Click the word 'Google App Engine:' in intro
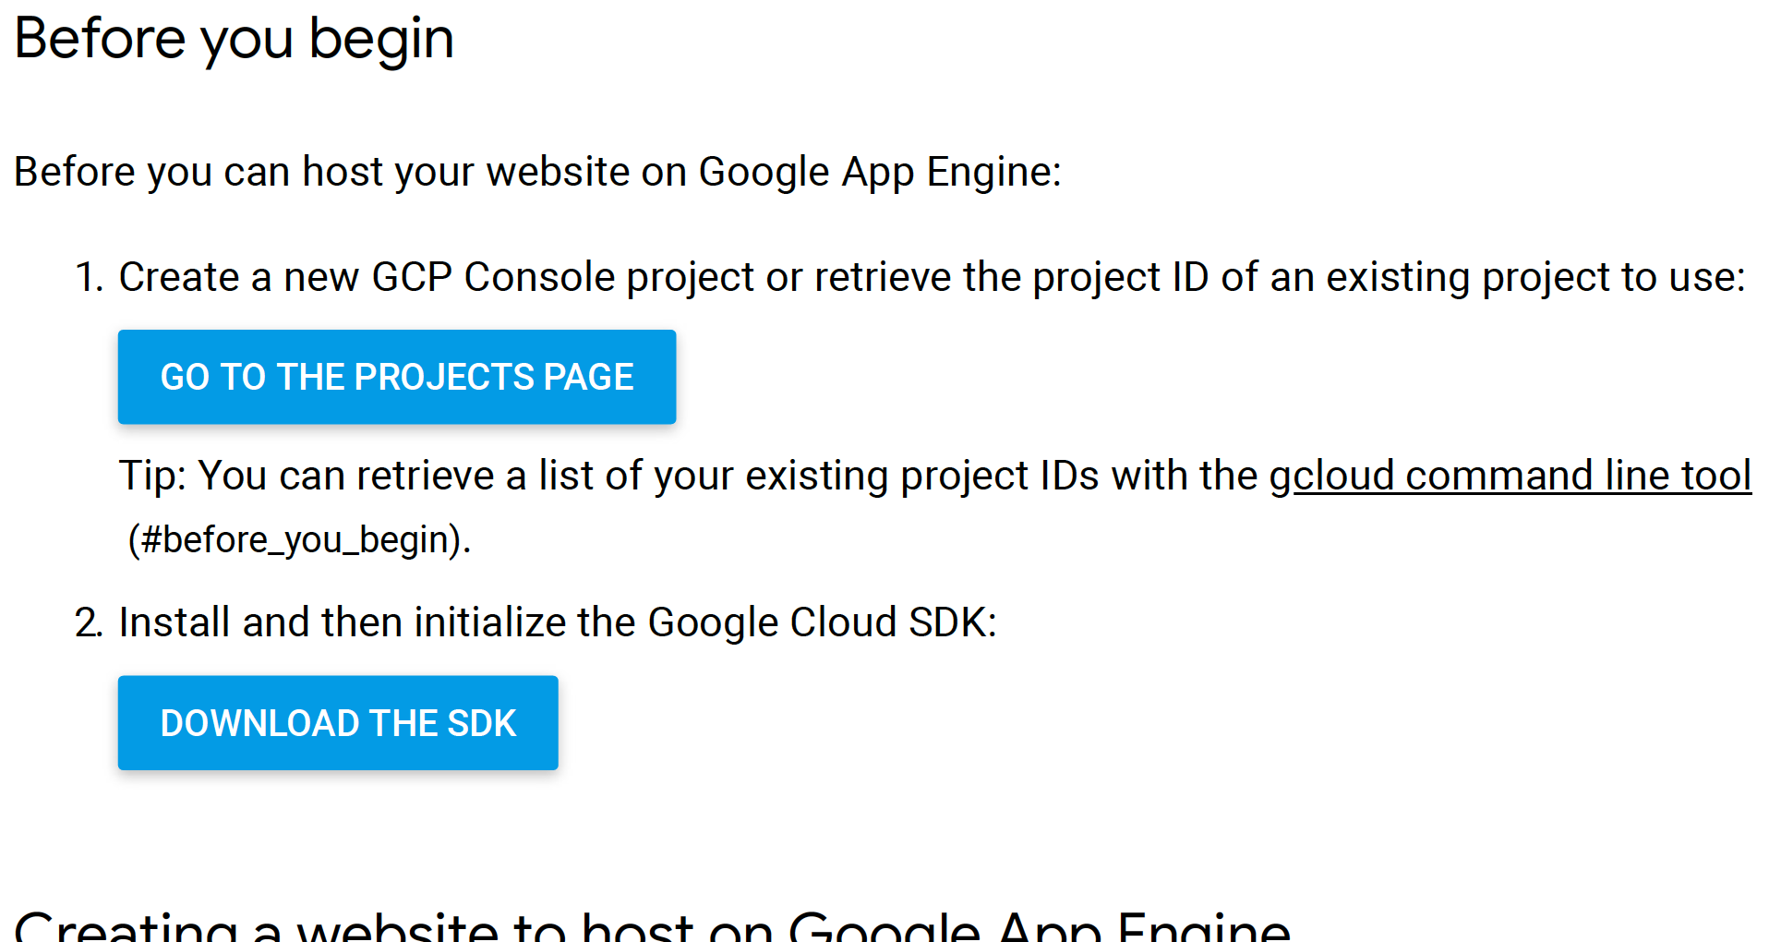1769x942 pixels. tap(880, 172)
